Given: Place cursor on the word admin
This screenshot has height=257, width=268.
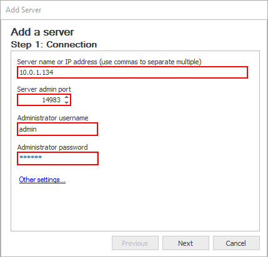Looking at the screenshot, I should click(x=27, y=129).
